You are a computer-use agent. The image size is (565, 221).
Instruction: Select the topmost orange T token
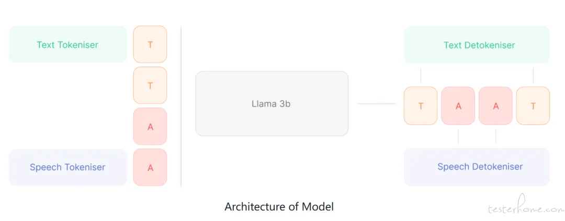150,44
